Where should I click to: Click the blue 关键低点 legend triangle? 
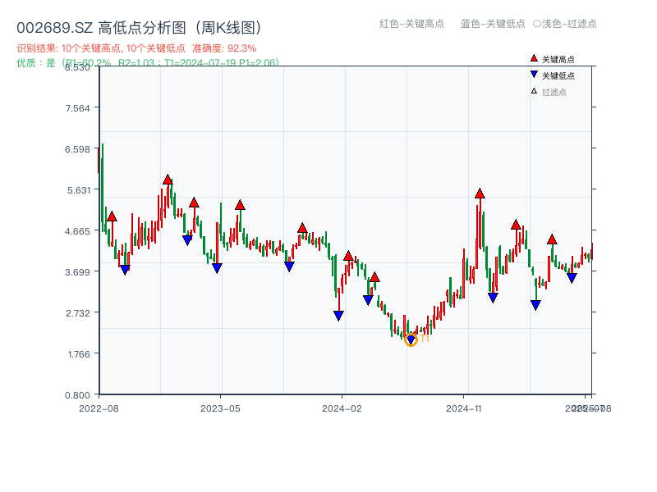tap(534, 75)
